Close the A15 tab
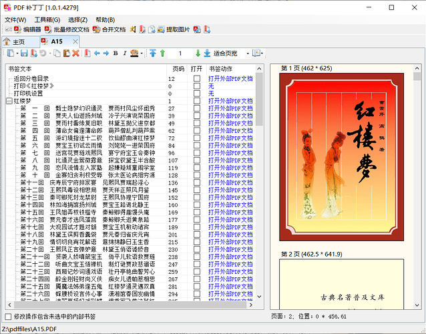This screenshot has height=334, width=426. (x=75, y=41)
